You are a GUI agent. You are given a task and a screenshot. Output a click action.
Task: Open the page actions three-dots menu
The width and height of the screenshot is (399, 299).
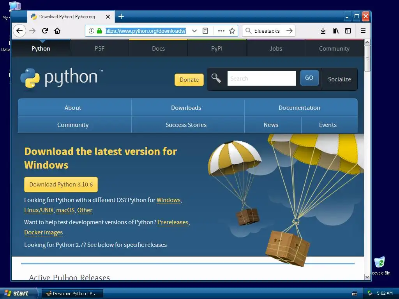[x=221, y=31]
